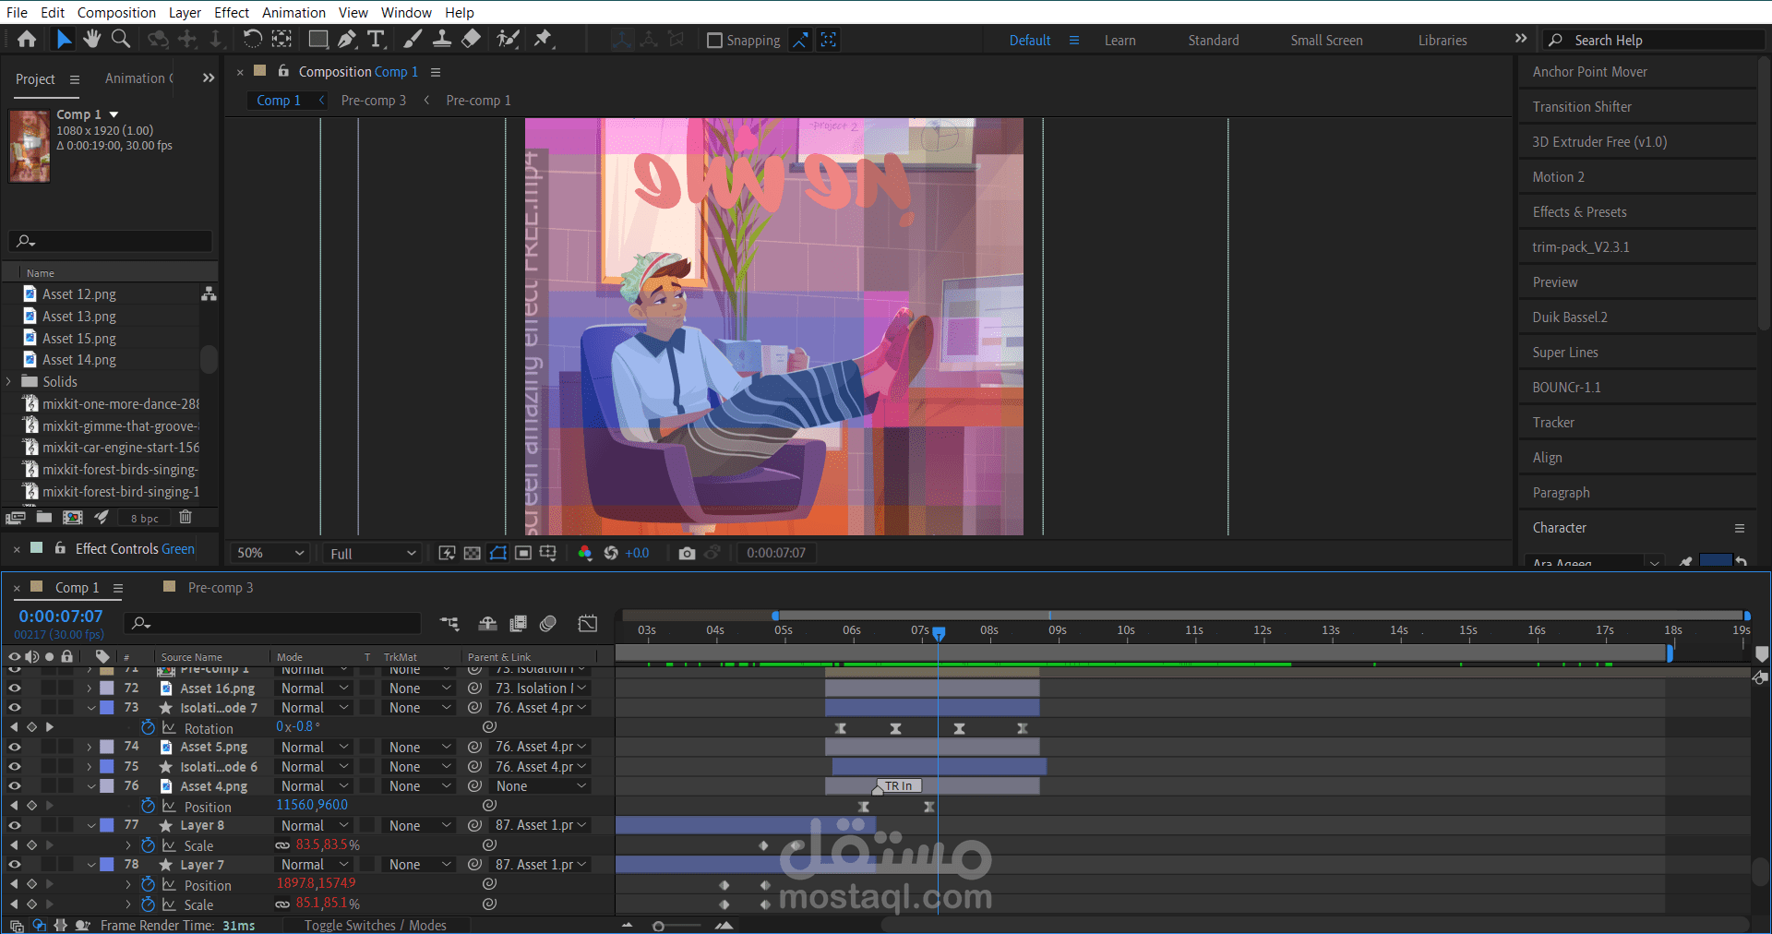
Task: Switch to the Effect Controls tab
Action: point(135,549)
